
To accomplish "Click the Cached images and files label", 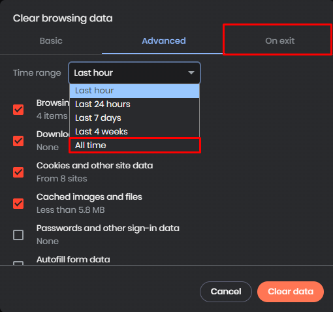I will pos(89,197).
